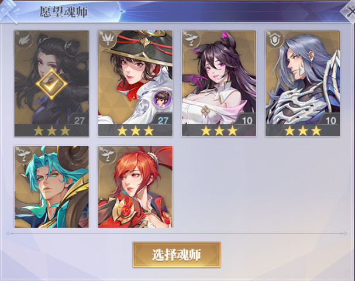
Task: Select the purple cat-eared girl card
Action: coord(219,83)
